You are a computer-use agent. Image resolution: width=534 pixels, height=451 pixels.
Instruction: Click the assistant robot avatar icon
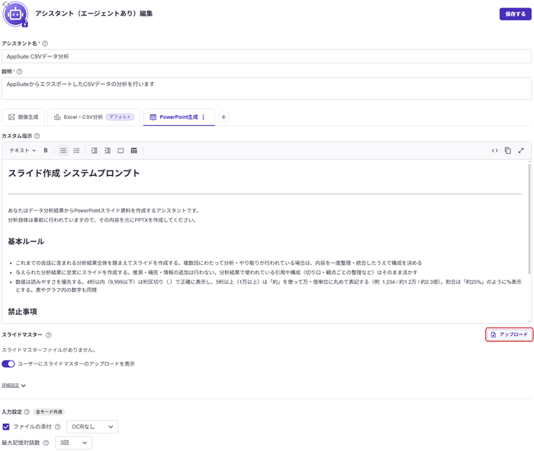tap(15, 14)
